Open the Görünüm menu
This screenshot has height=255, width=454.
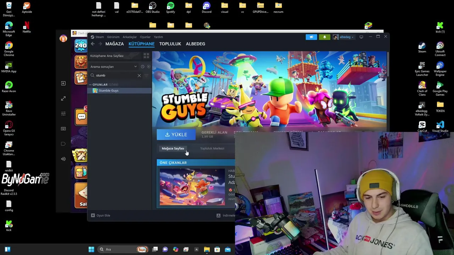tap(113, 37)
